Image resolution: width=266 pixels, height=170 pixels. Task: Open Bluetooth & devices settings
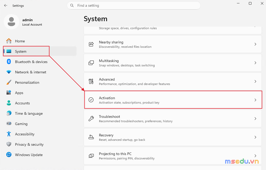pyautogui.click(x=40, y=62)
